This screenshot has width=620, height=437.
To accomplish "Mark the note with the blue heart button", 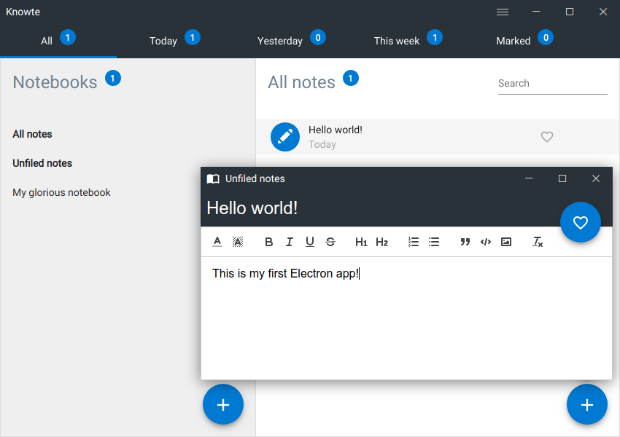I will 580,222.
